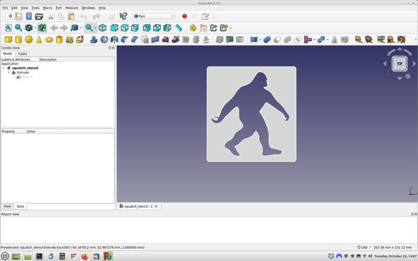Rotate view using navigation cube right arrow
This screenshot has width=418, height=261.
click(414, 64)
